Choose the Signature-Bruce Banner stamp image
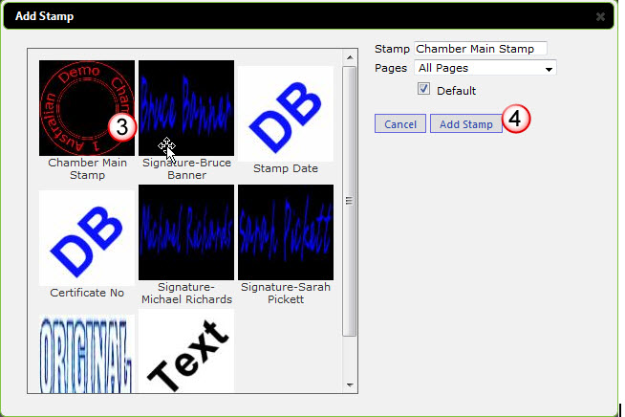Screen dimensions: 625x417 click(185, 107)
